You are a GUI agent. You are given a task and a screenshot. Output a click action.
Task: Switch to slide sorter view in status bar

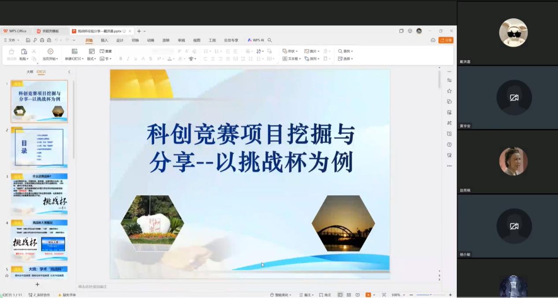click(349, 295)
